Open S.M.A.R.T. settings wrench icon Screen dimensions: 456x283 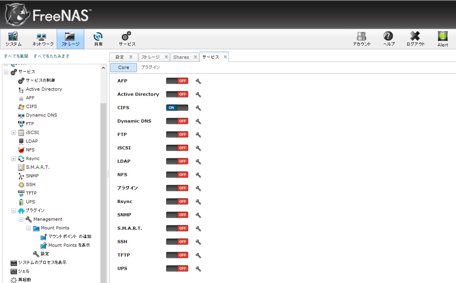pyautogui.click(x=198, y=229)
